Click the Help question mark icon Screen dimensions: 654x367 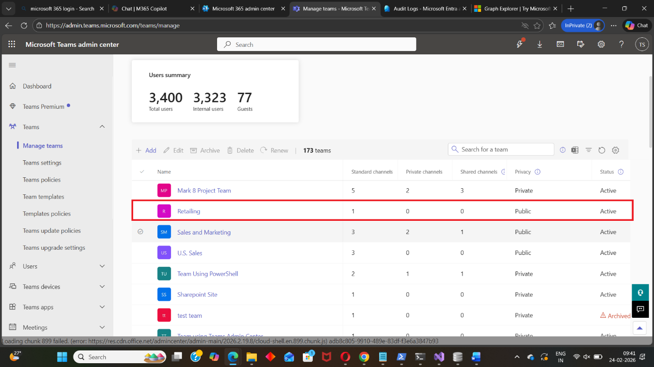pyautogui.click(x=621, y=44)
